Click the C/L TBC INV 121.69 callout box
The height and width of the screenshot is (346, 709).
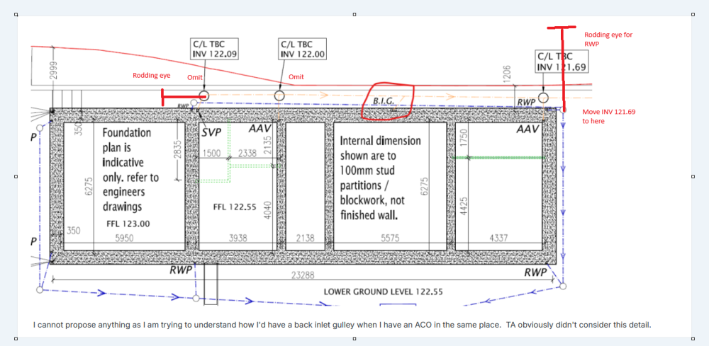coord(562,62)
